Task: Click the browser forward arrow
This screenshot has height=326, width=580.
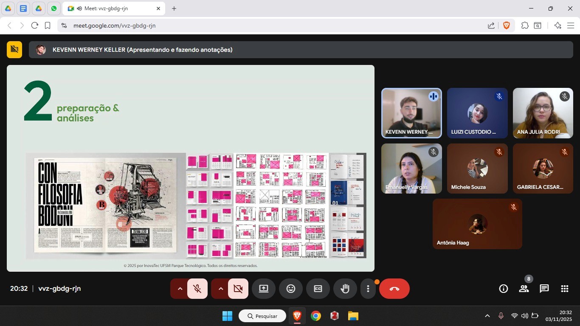Action: point(22,25)
